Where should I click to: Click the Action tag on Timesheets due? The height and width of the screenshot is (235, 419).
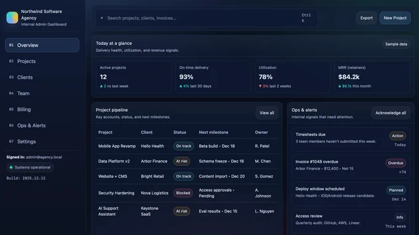coord(397,136)
